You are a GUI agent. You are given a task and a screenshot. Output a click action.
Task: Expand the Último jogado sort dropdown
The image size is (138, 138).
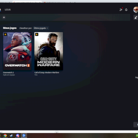(41, 28)
